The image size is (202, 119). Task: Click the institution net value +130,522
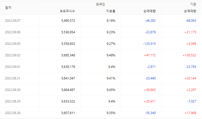click(x=189, y=55)
